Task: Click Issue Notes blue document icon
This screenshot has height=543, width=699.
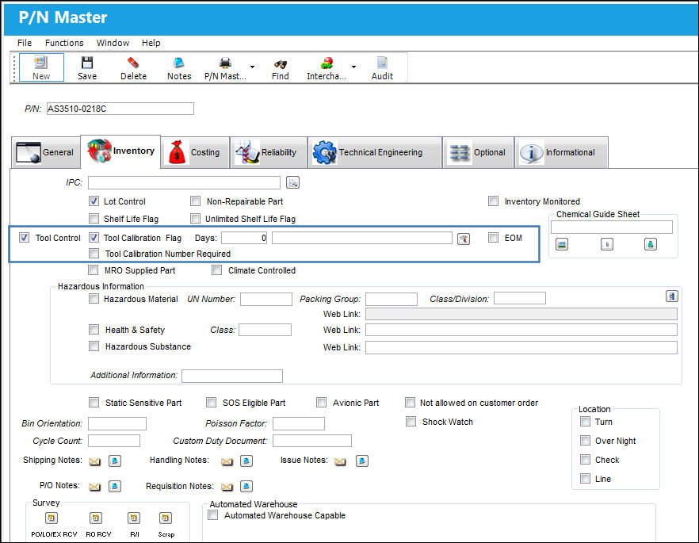Action: click(x=362, y=461)
